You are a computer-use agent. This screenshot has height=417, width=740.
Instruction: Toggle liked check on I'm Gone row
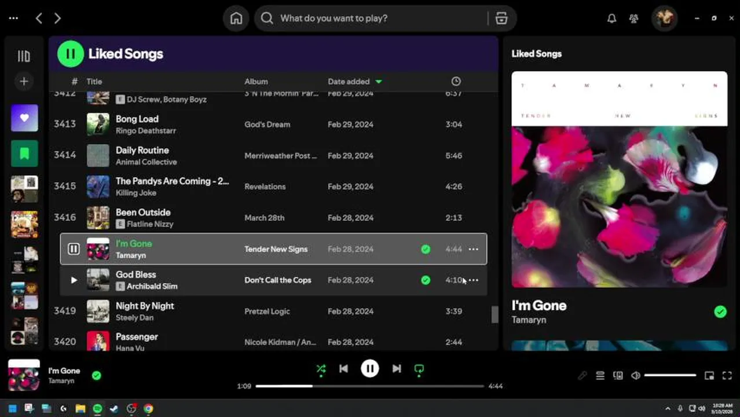(x=426, y=249)
